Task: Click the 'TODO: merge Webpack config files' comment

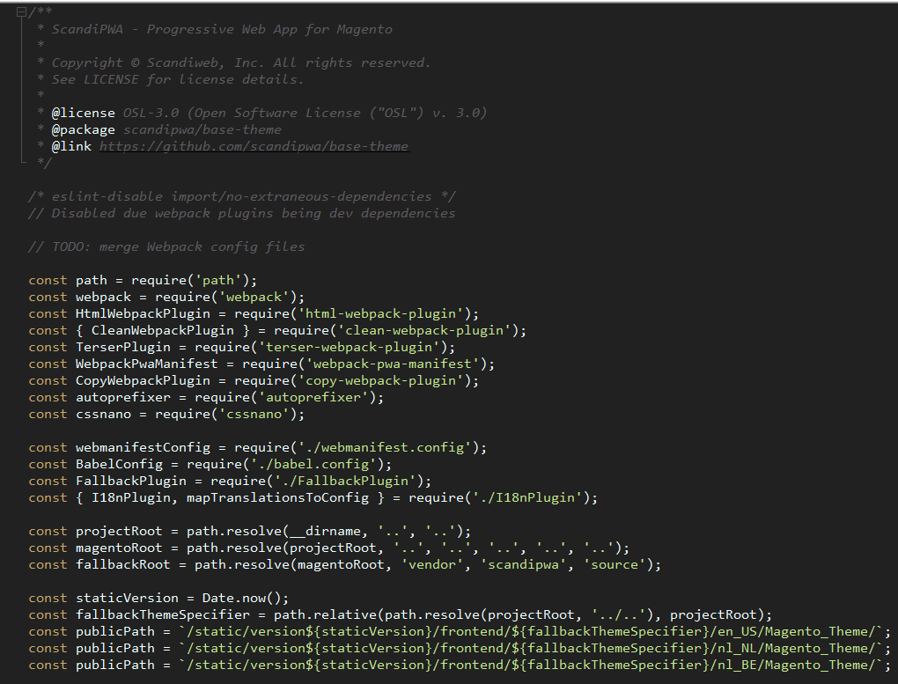Action: point(166,246)
